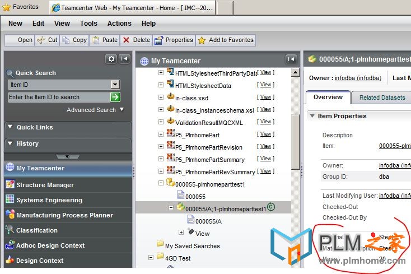Click the owner link infodba (infodba) in header

pos(358,78)
